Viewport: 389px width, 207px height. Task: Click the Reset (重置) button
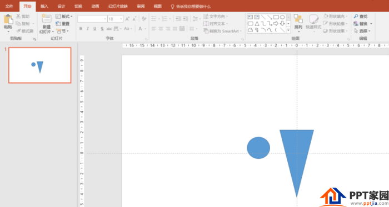coord(63,24)
